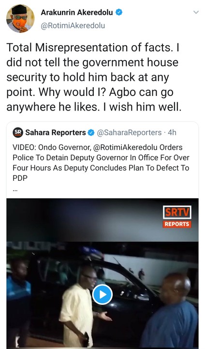Open the @RotimiAkeredolu handle under the name
This screenshot has height=349, width=205.
[x=73, y=26]
